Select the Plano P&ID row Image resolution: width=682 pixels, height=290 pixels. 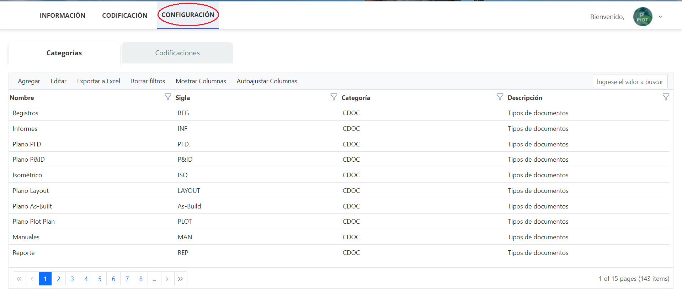point(29,160)
